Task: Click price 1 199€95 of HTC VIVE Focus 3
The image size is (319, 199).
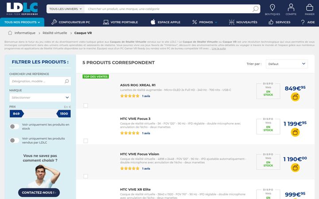Action: point(295,123)
